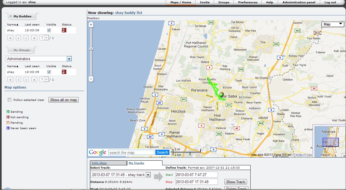Screen dimensions: 346x190
Task: Click the map zoom slider handle
Action: click(x=91, y=49)
